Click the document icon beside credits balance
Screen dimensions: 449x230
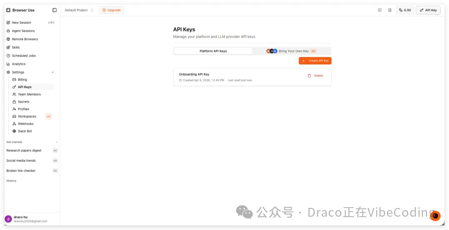click(x=390, y=10)
